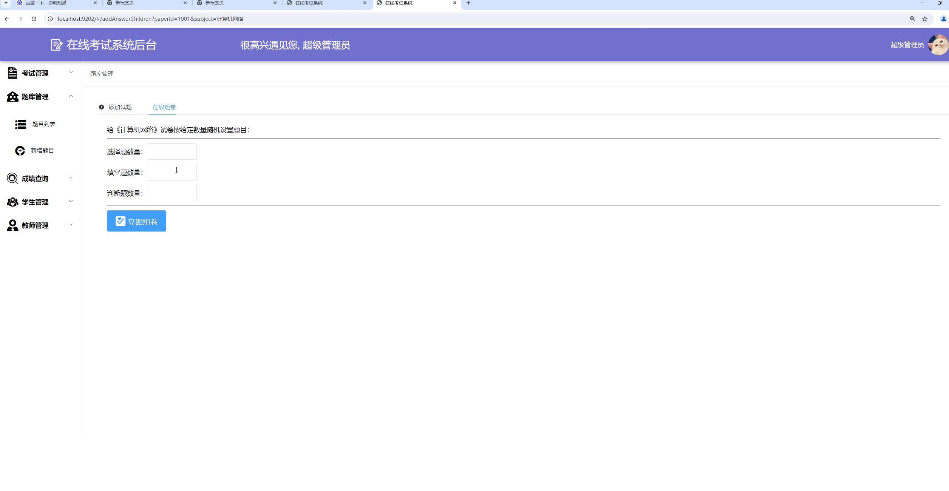Click the browser reload page button
The height and width of the screenshot is (491, 949).
pyautogui.click(x=34, y=19)
